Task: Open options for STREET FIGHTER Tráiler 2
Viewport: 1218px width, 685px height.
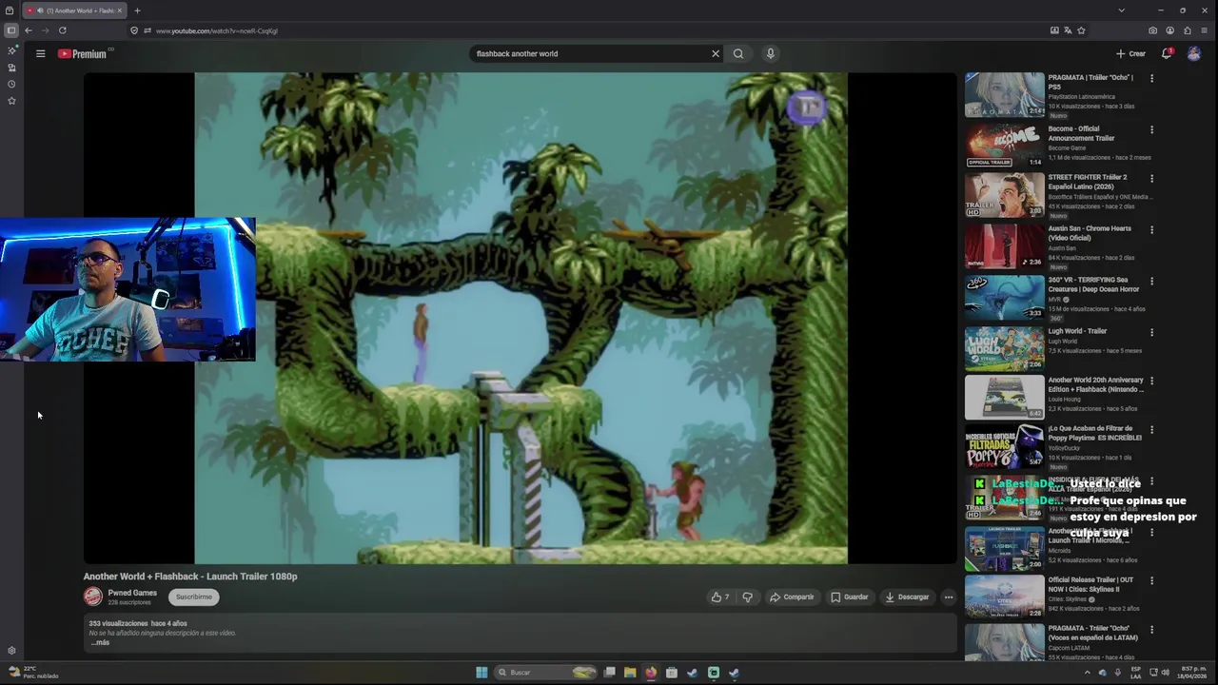Action: pos(1151,178)
